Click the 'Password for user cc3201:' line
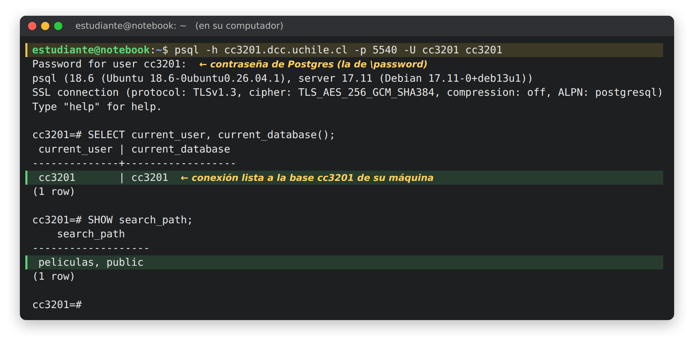 (109, 64)
